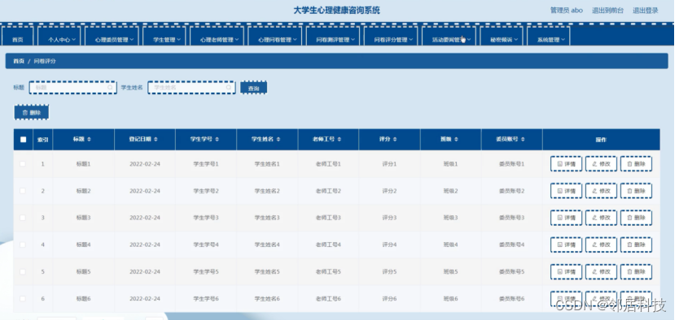Select the checkbox for row 标题5

click(23, 271)
